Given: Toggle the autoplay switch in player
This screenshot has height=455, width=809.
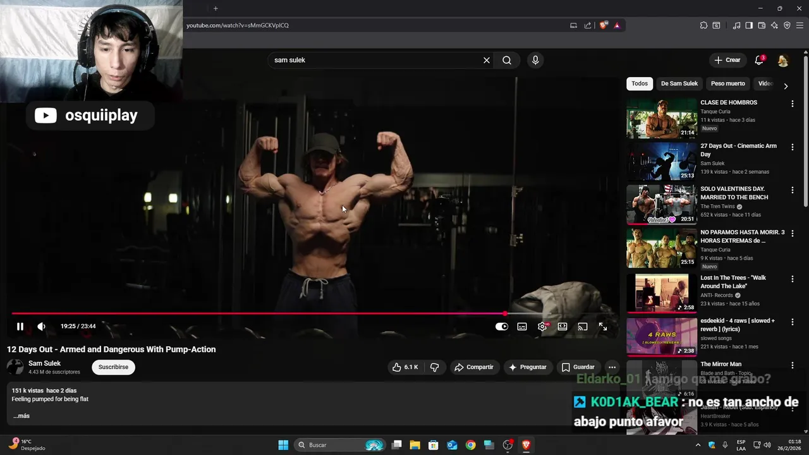Looking at the screenshot, I should point(502,327).
